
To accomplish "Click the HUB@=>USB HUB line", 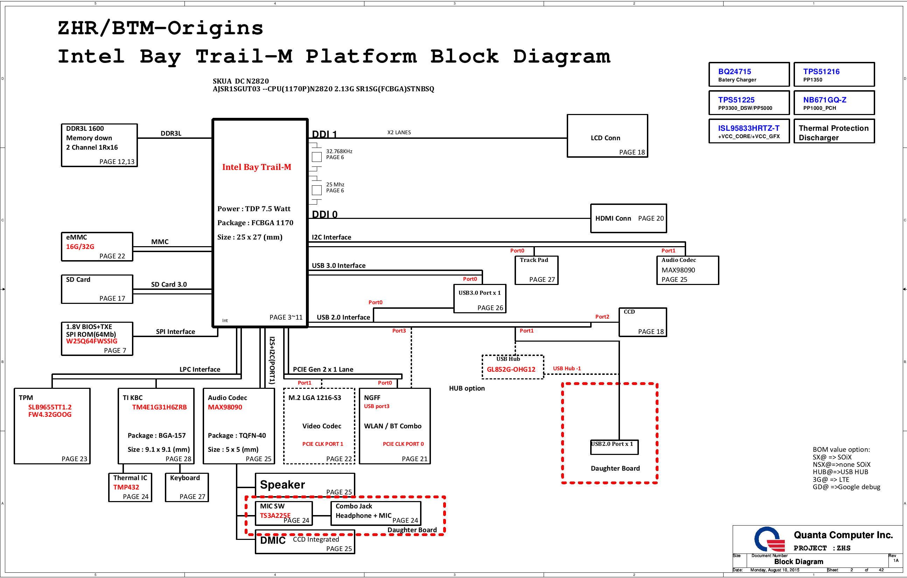I will [840, 472].
